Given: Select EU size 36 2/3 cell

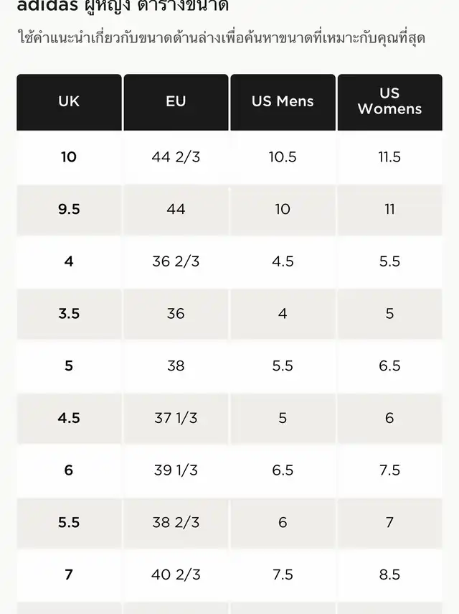Looking at the screenshot, I should (x=176, y=261).
